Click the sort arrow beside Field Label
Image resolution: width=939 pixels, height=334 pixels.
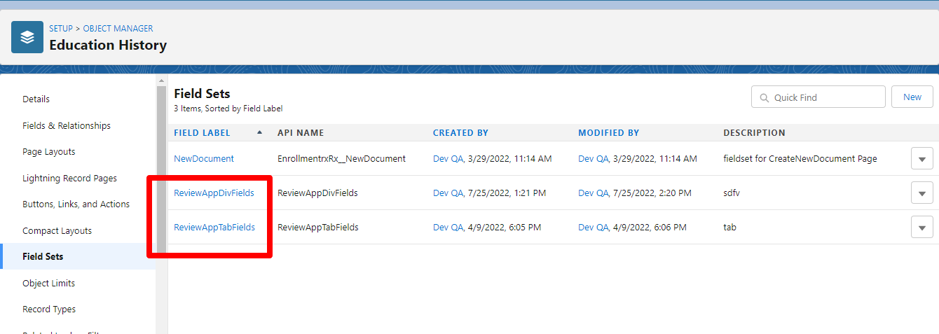(260, 132)
